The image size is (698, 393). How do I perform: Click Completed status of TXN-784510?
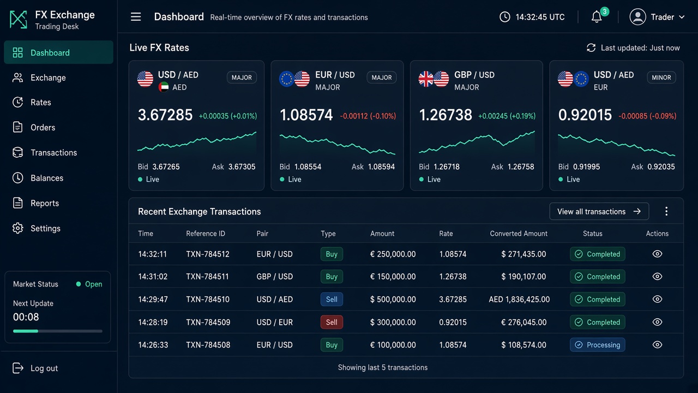click(x=598, y=299)
